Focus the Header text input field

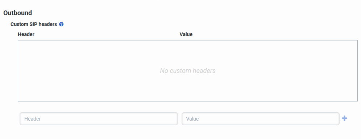[x=99, y=119]
